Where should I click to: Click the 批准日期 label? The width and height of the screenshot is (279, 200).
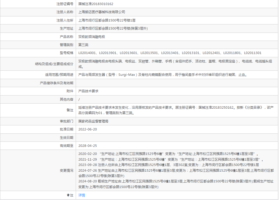coord(66,129)
